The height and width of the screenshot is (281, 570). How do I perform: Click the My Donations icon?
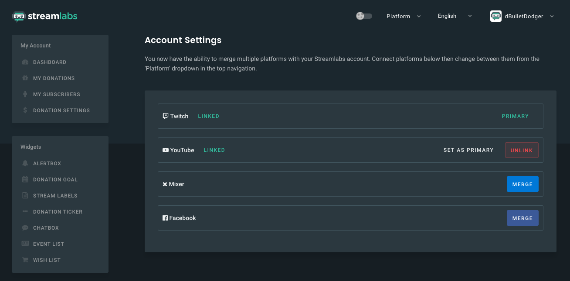tap(25, 78)
